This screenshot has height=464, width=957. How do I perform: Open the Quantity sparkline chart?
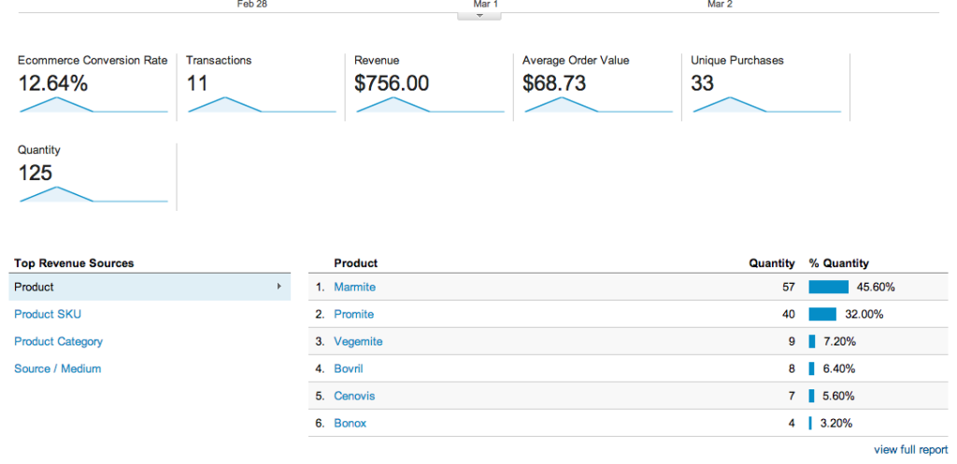click(x=93, y=194)
